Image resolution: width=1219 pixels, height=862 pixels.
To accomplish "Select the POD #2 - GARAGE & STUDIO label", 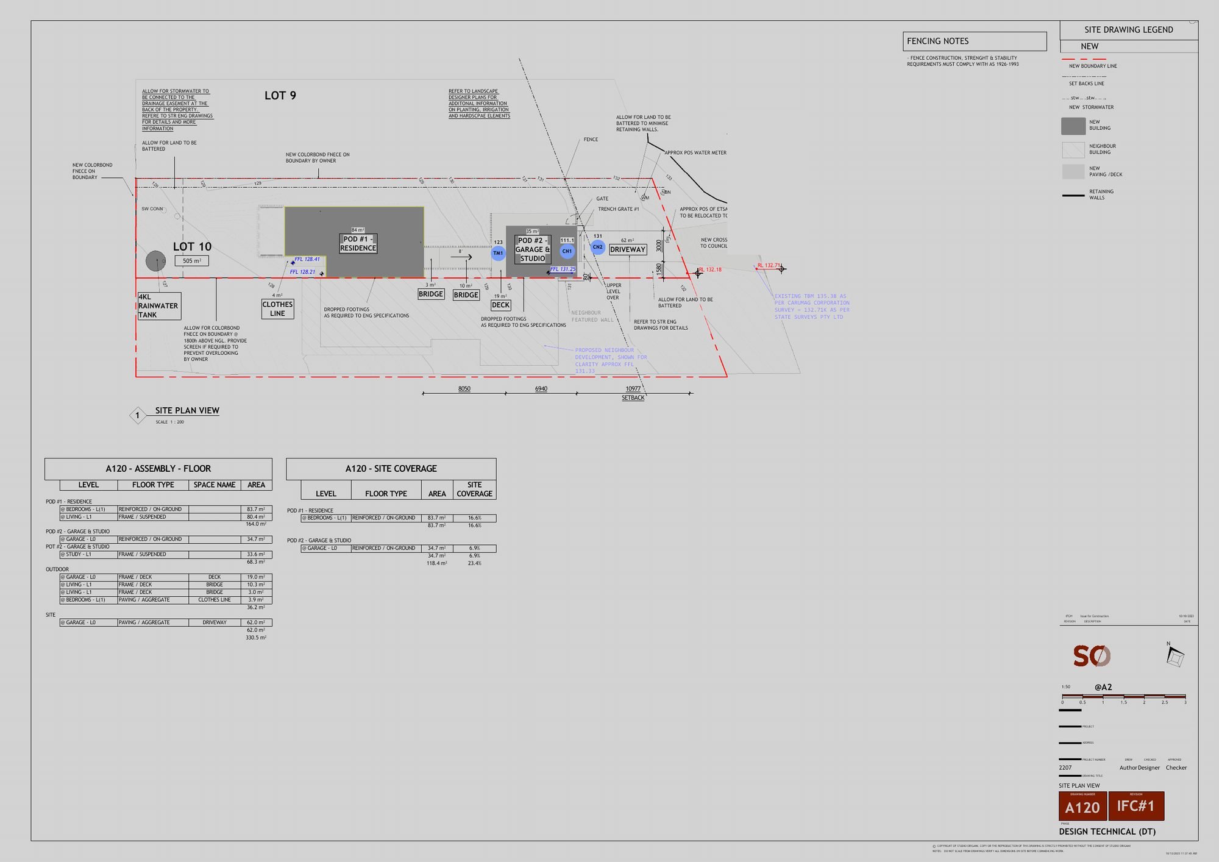I will pyautogui.click(x=533, y=249).
